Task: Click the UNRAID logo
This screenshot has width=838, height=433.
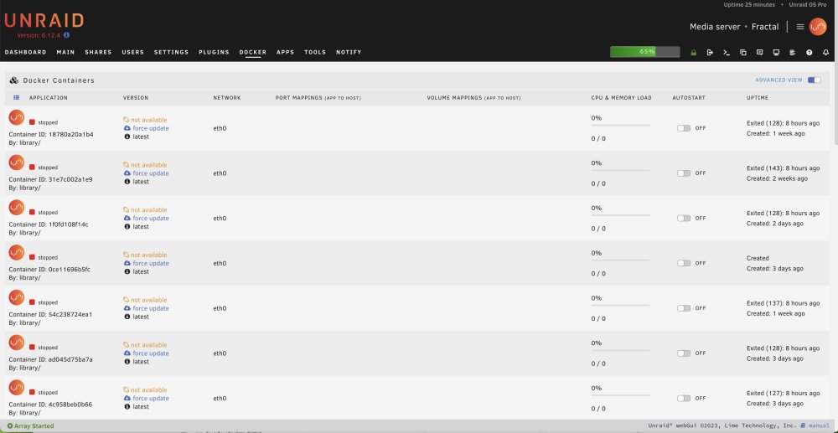Action: pyautogui.click(x=44, y=21)
